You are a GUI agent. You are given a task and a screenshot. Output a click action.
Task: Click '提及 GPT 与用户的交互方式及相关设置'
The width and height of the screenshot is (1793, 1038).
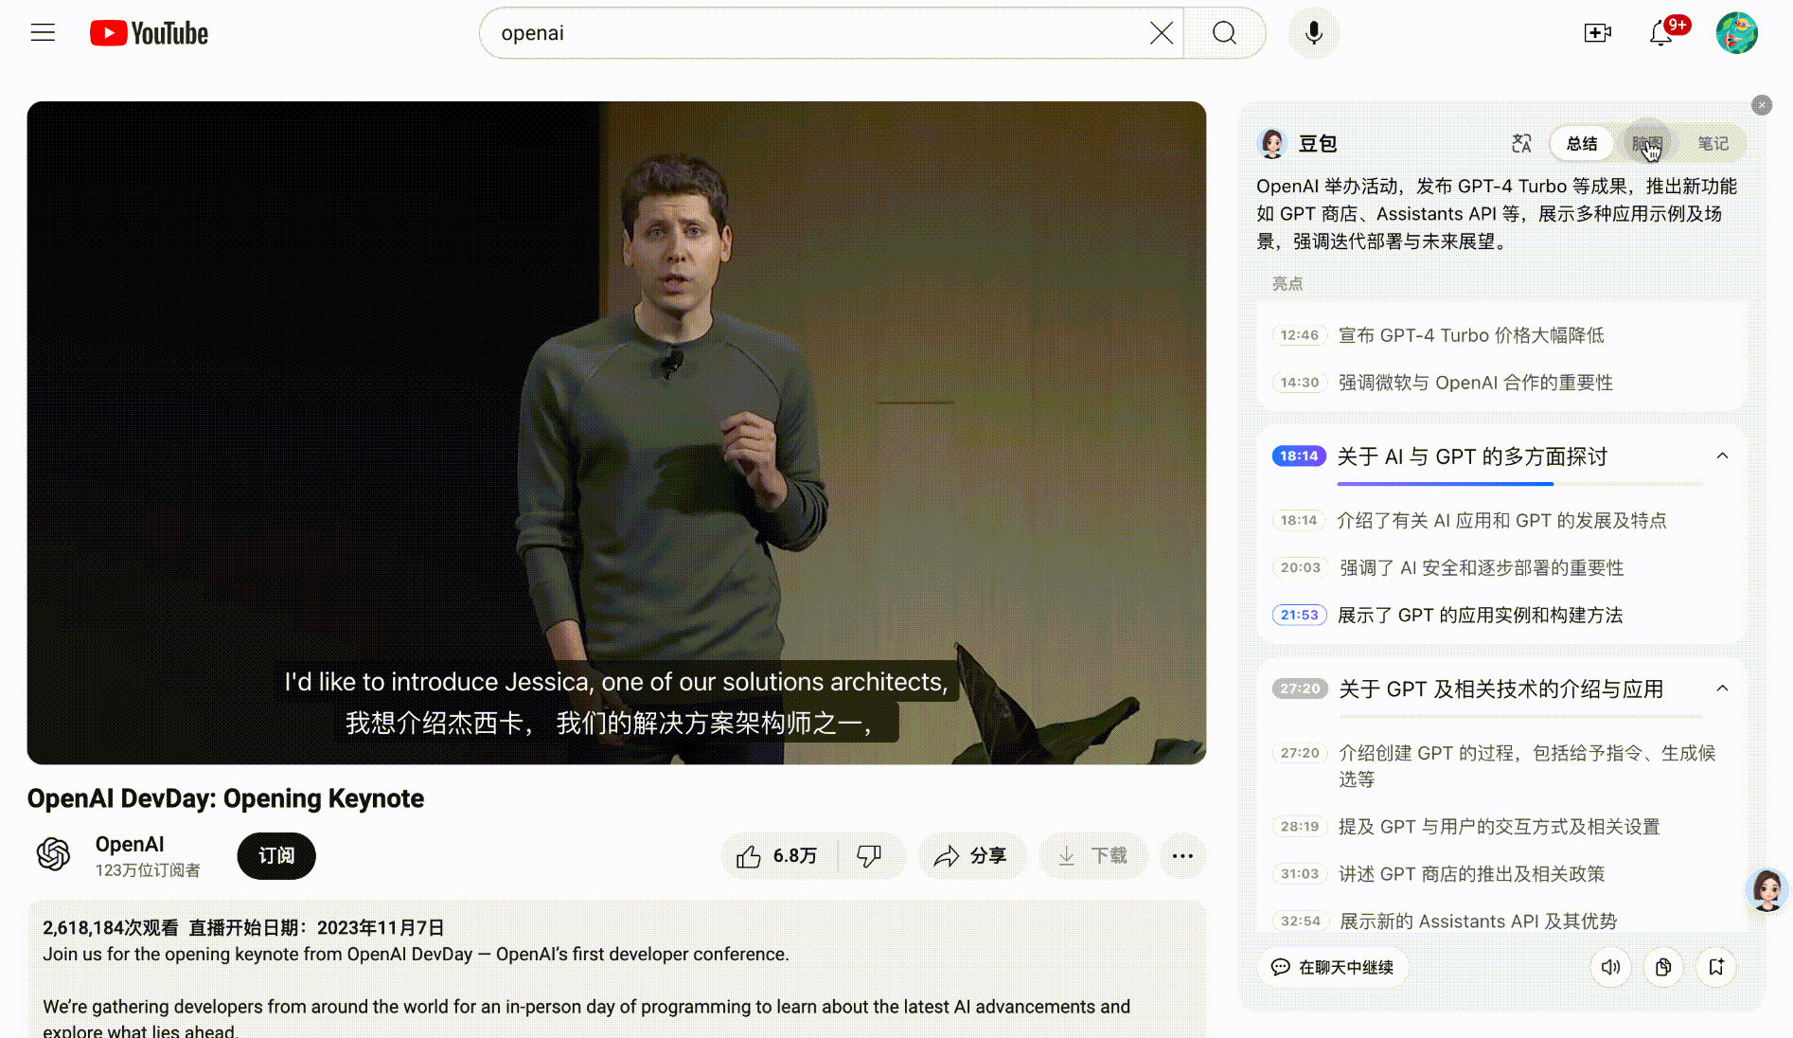pyautogui.click(x=1499, y=827)
